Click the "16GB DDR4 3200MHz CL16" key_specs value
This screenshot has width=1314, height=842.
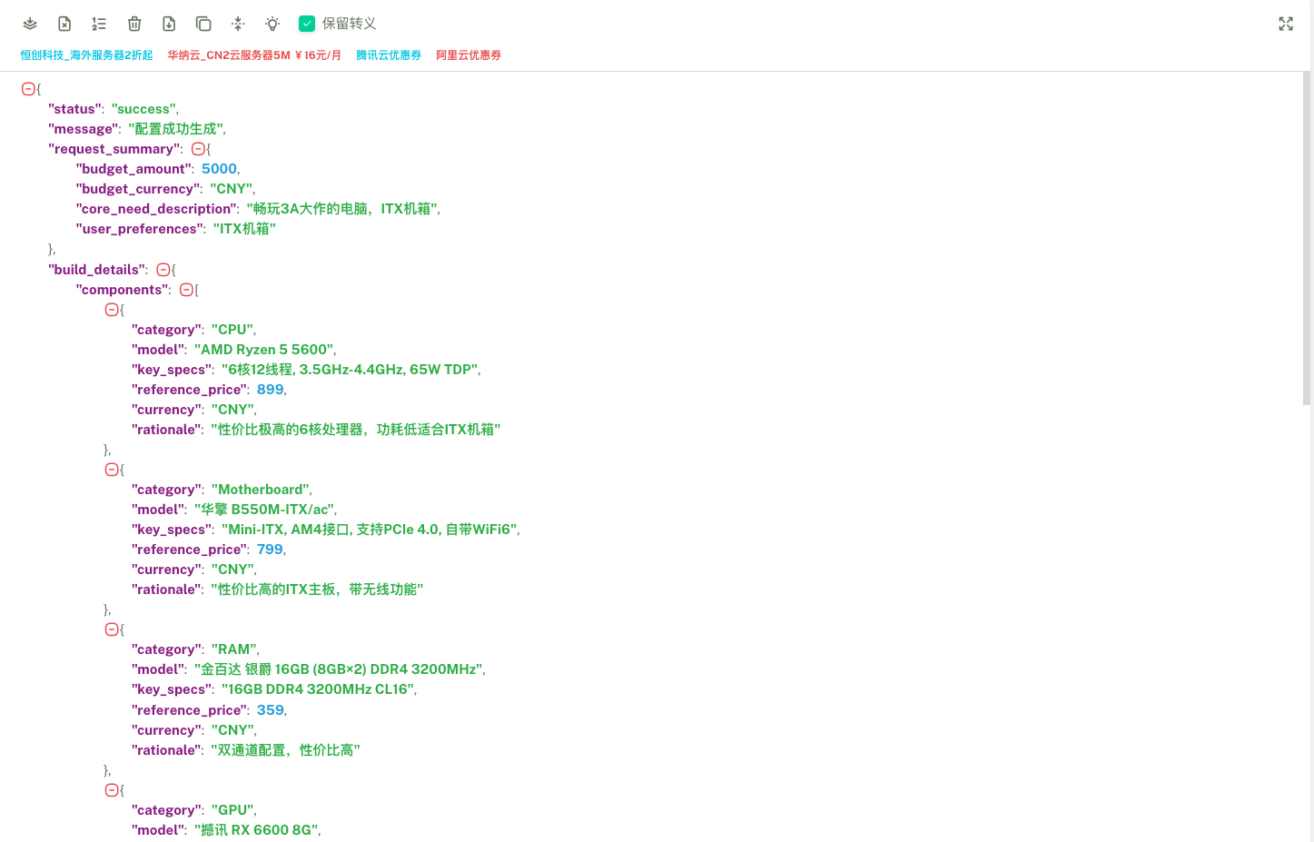318,689
